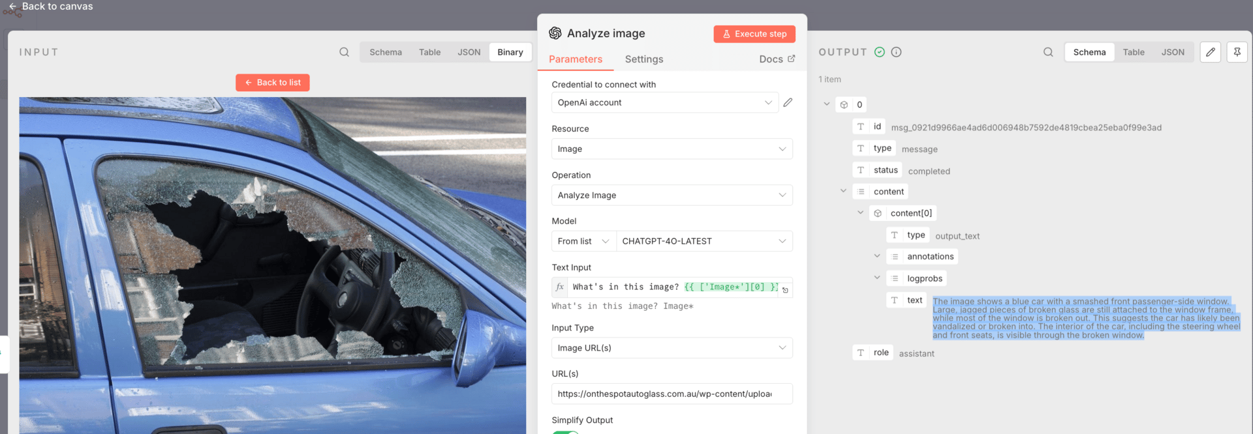Image resolution: width=1253 pixels, height=434 pixels.
Task: Expand the logprobs node
Action: tap(877, 278)
